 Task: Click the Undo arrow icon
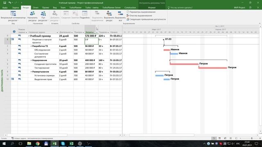point(10,3)
